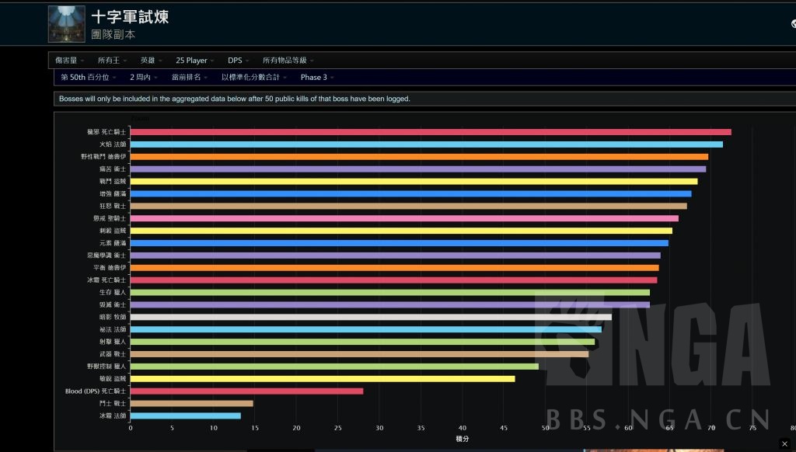Click the 十字軍試煉 raid thumbnail icon
Screen dimensions: 796x452
pyautogui.click(x=67, y=23)
